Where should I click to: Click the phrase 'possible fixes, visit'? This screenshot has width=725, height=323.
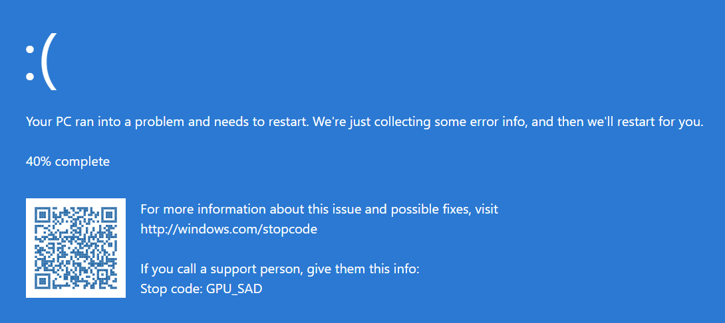click(444, 210)
